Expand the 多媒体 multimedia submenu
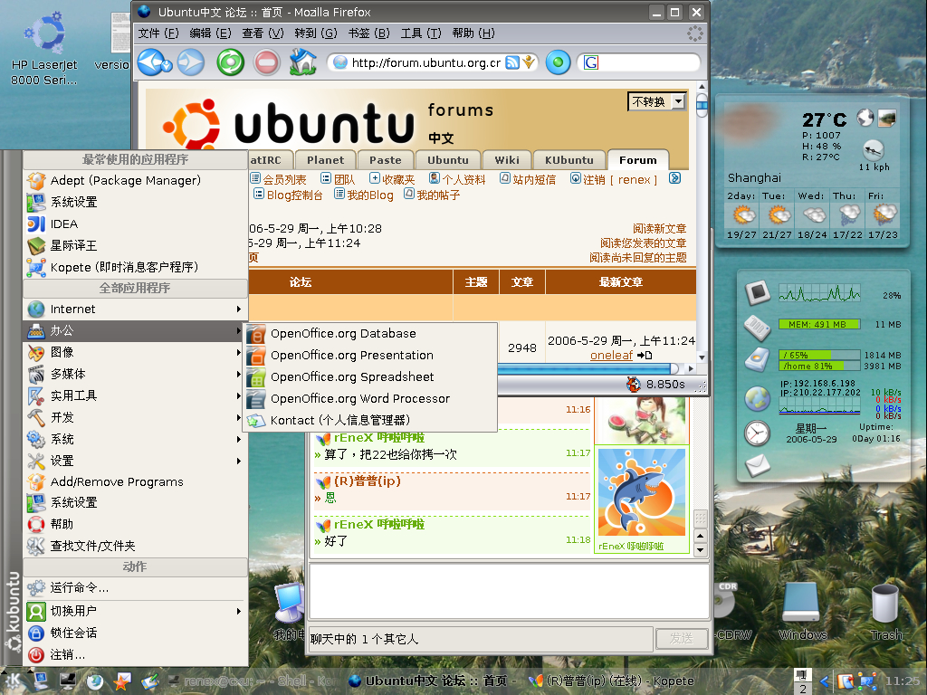Screen dimensions: 927x695 tap(135, 374)
